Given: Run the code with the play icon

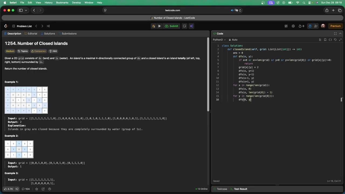Looking at the screenshot, I should (x=159, y=26).
